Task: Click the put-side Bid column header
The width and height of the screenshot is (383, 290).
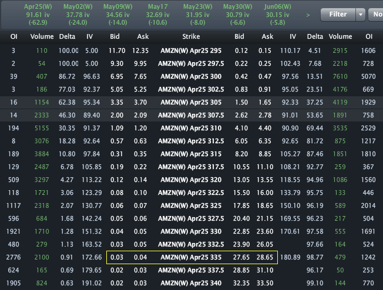Action: tap(240, 36)
